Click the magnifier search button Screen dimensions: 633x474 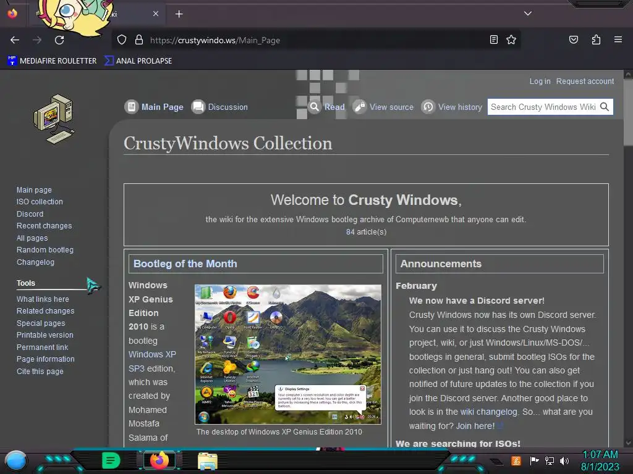[x=605, y=107]
